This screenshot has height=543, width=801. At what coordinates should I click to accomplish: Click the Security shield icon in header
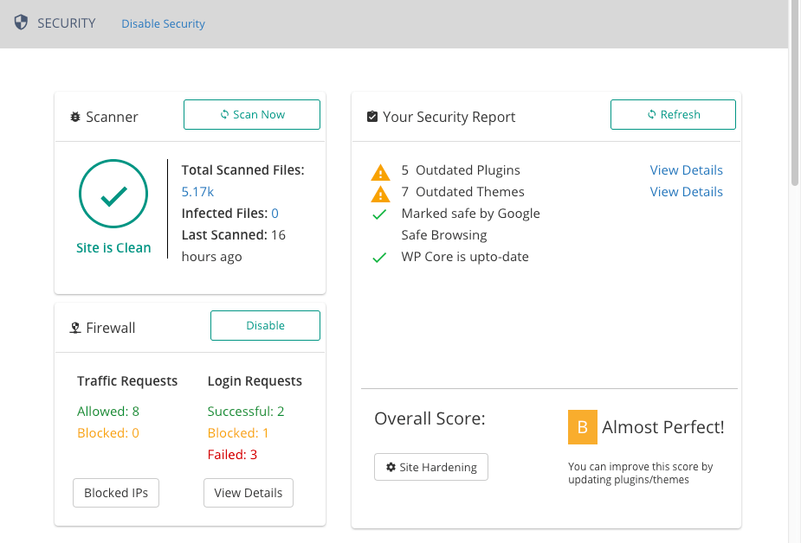[21, 22]
